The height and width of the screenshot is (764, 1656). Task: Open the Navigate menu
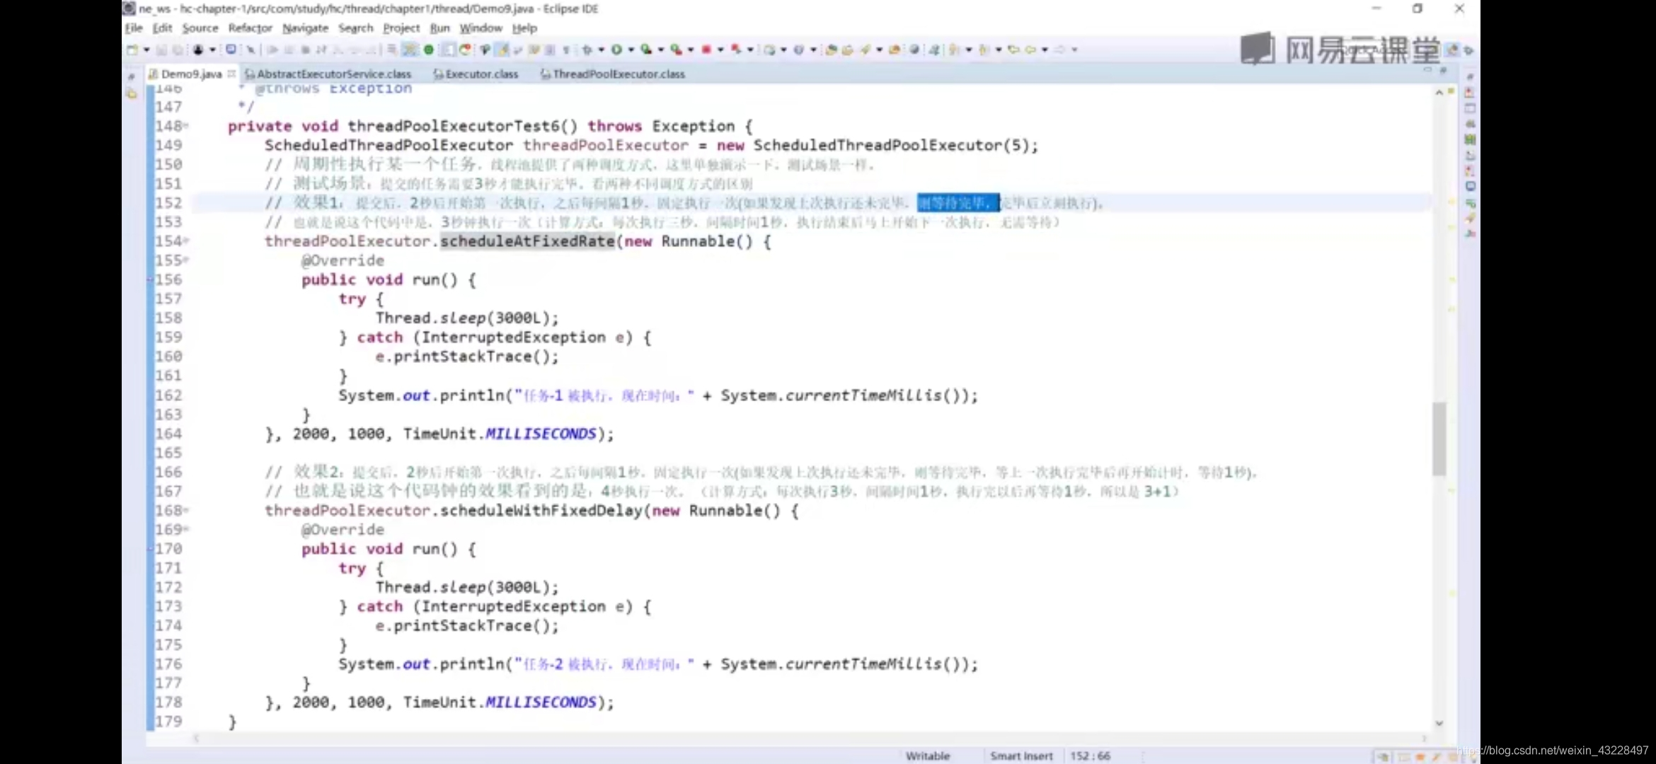click(305, 28)
